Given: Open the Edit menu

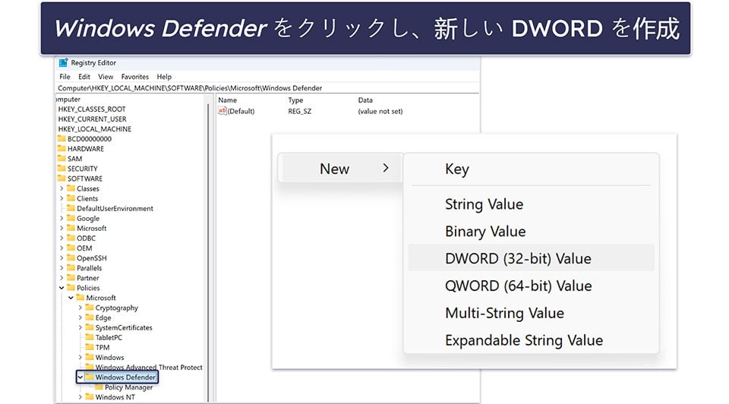Looking at the screenshot, I should 84,77.
